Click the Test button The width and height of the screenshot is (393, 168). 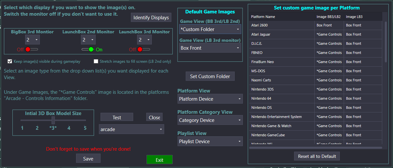117,117
